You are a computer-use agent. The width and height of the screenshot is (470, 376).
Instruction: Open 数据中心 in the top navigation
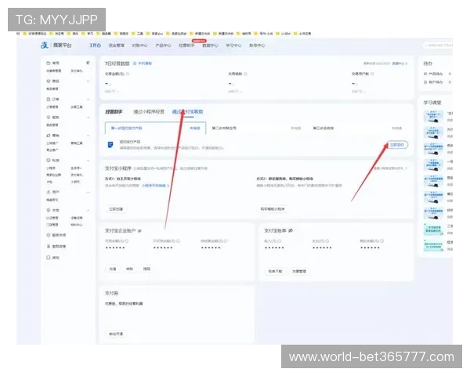pos(210,45)
